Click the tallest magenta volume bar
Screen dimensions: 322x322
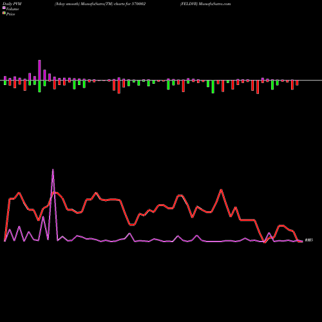(x=39, y=70)
